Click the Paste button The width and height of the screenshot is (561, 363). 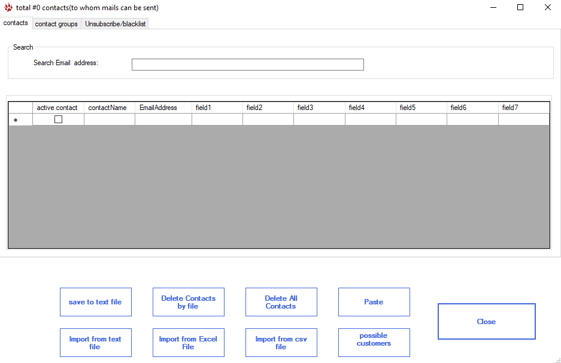(374, 302)
